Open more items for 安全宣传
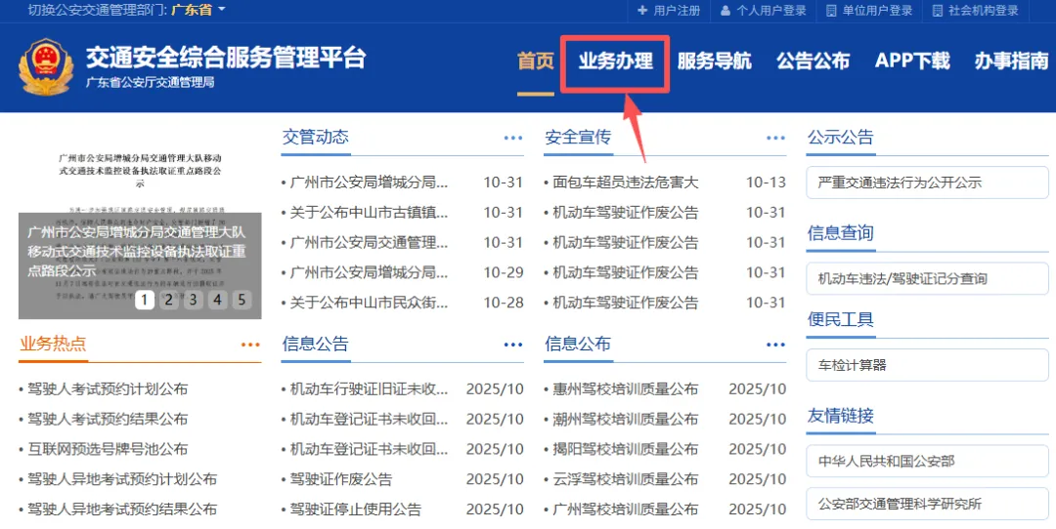The height and width of the screenshot is (529, 1056). (775, 139)
